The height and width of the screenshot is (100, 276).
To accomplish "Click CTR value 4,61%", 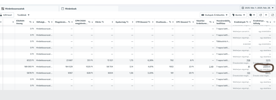I will (150, 66).
